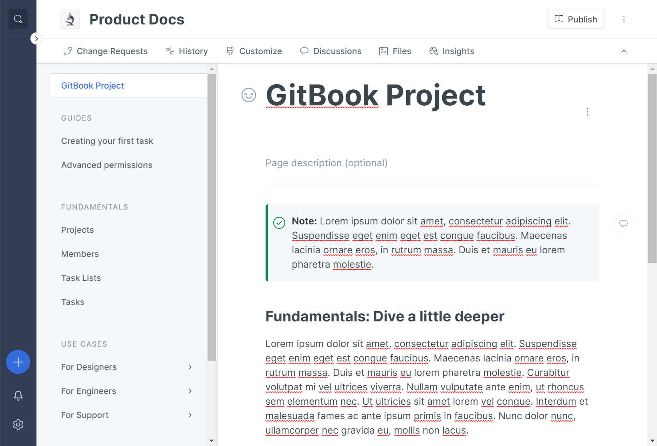The width and height of the screenshot is (657, 446).
Task: Open page actions three-dot menu
Action: [x=587, y=112]
